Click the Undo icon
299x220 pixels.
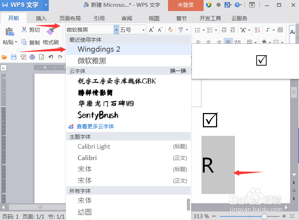pos(51,57)
